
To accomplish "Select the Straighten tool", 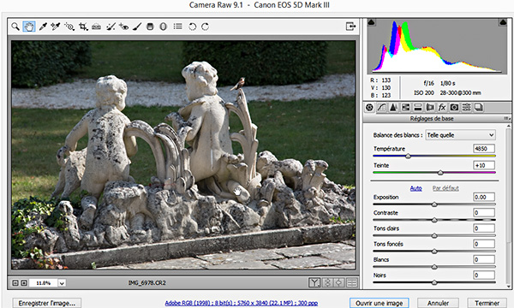I will click(x=96, y=27).
